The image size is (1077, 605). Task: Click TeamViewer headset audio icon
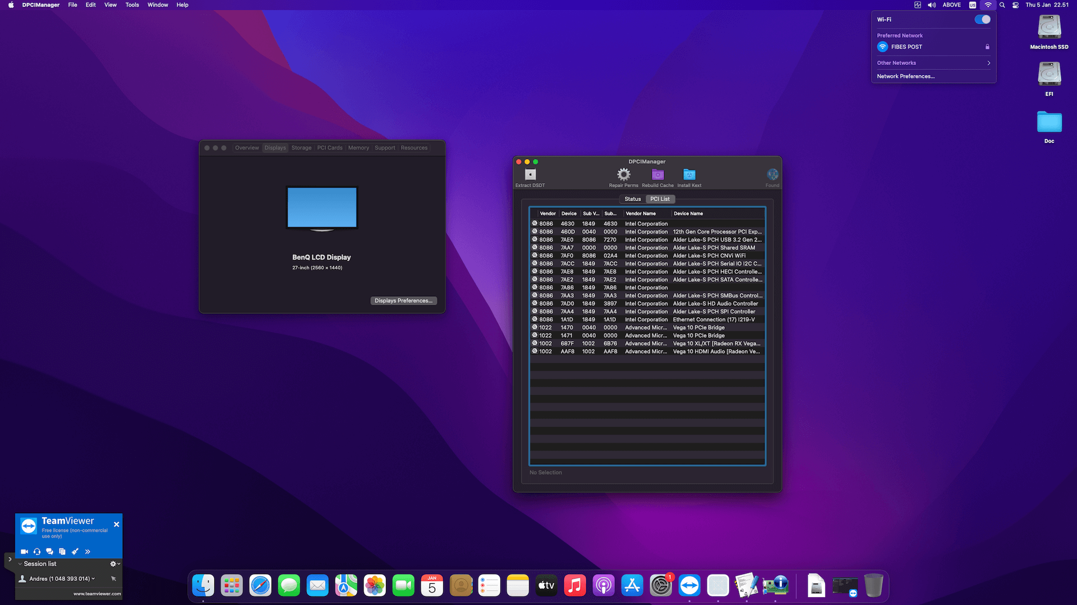point(37,552)
